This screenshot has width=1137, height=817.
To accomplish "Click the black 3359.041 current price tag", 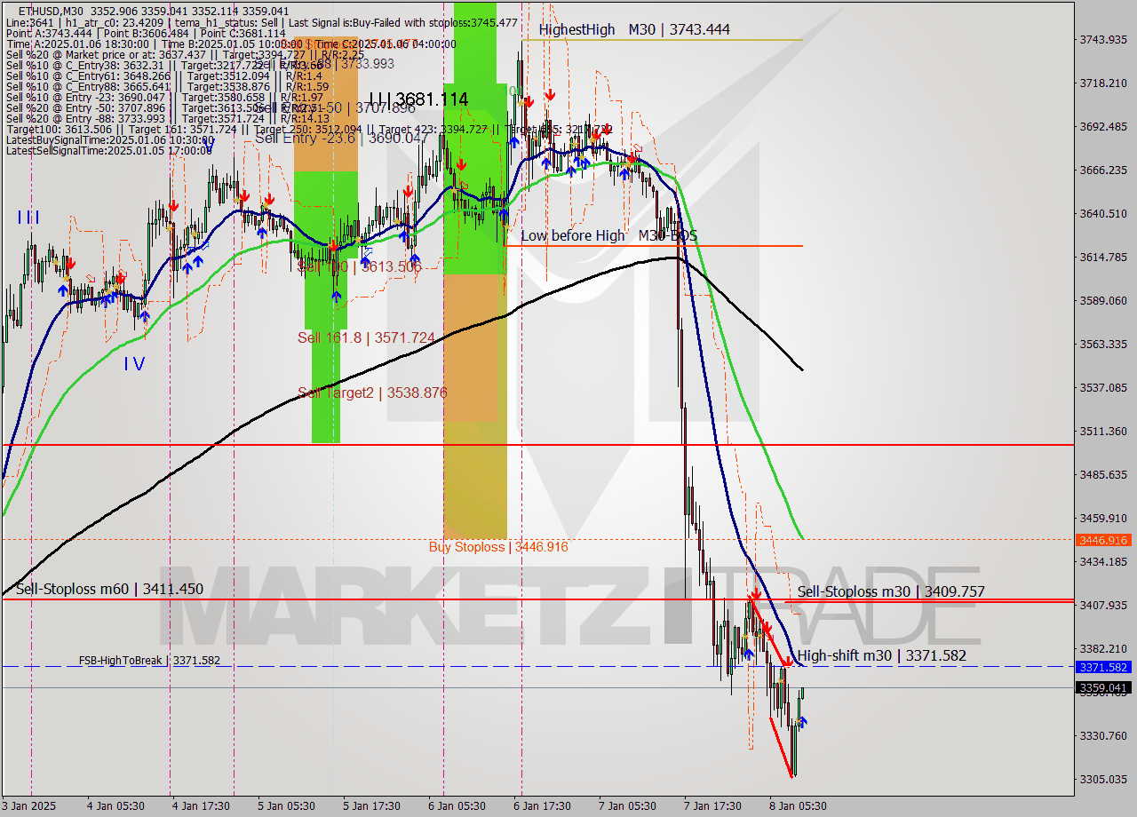I will click(1103, 687).
